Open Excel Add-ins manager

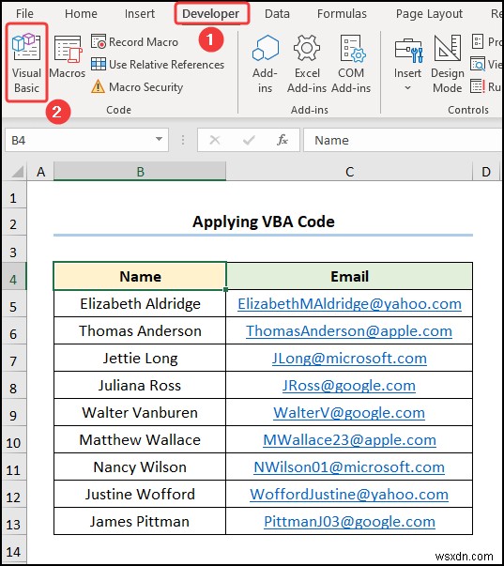[307, 64]
